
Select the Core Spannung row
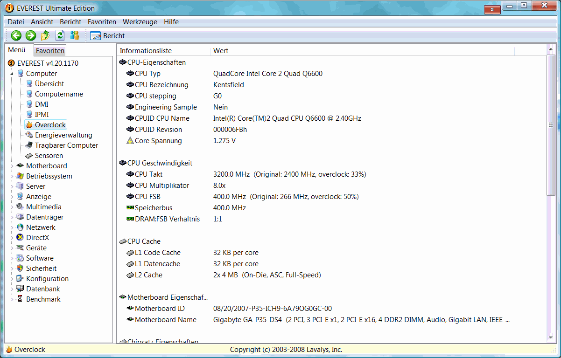(331, 140)
